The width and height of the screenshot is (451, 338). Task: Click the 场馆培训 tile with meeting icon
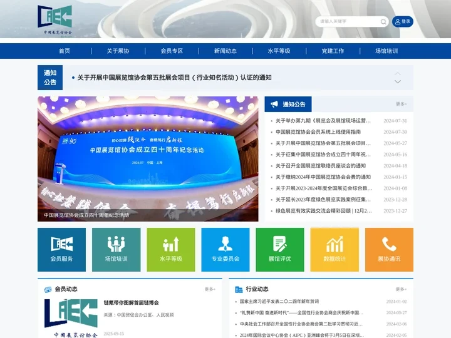[x=117, y=250]
